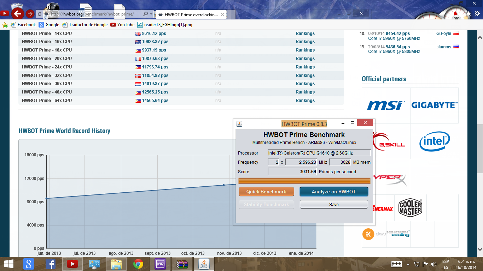
Task: Click the Java icon in HWBOT Prime title bar
Action: [239, 124]
